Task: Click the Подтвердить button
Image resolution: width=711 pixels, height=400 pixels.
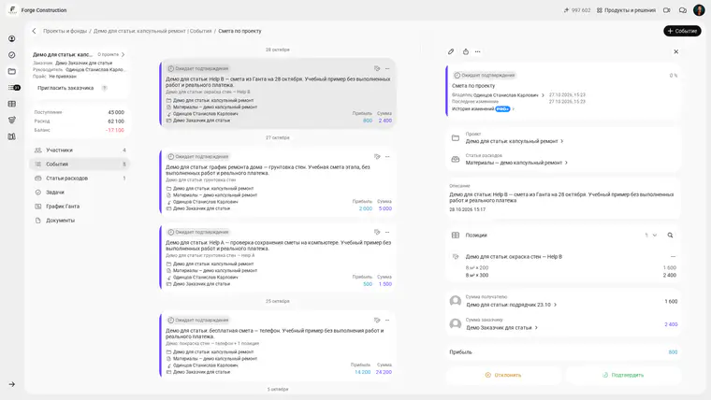Action: 623,375
